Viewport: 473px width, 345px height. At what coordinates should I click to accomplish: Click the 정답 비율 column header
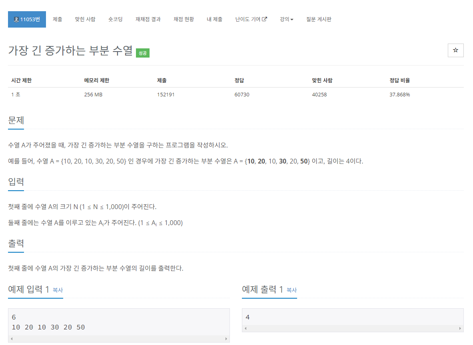(399, 80)
